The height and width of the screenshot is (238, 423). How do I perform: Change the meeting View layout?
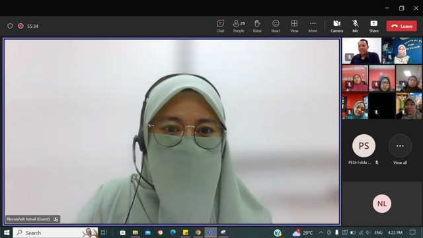[294, 26]
